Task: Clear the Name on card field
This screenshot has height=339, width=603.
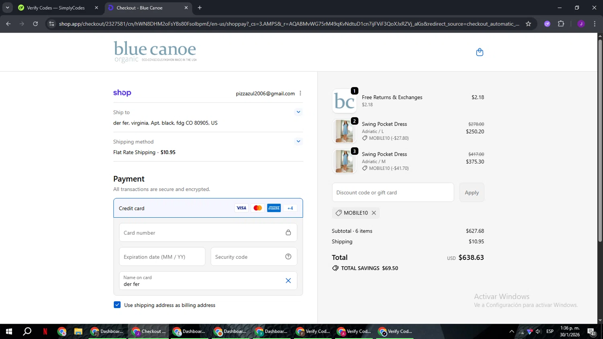Action: [288, 281]
